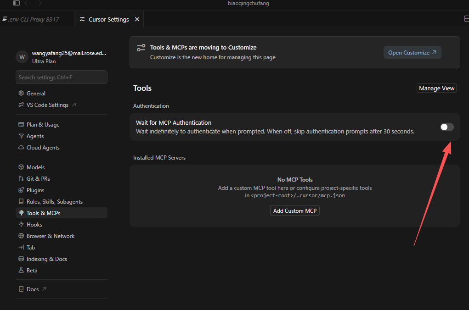Click the Docs external link arrow
The image size is (469, 310).
click(x=44, y=289)
